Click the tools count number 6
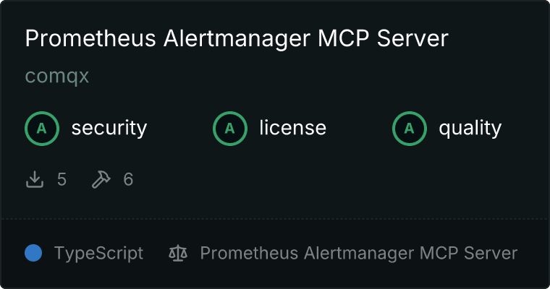Viewport: 550px width, 289px height. pyautogui.click(x=128, y=180)
